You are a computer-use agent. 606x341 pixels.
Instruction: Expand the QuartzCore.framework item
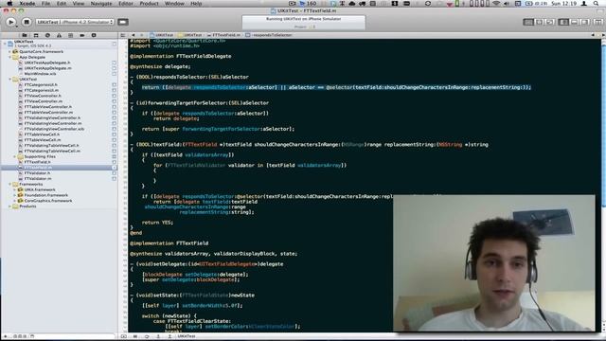(x=10, y=51)
